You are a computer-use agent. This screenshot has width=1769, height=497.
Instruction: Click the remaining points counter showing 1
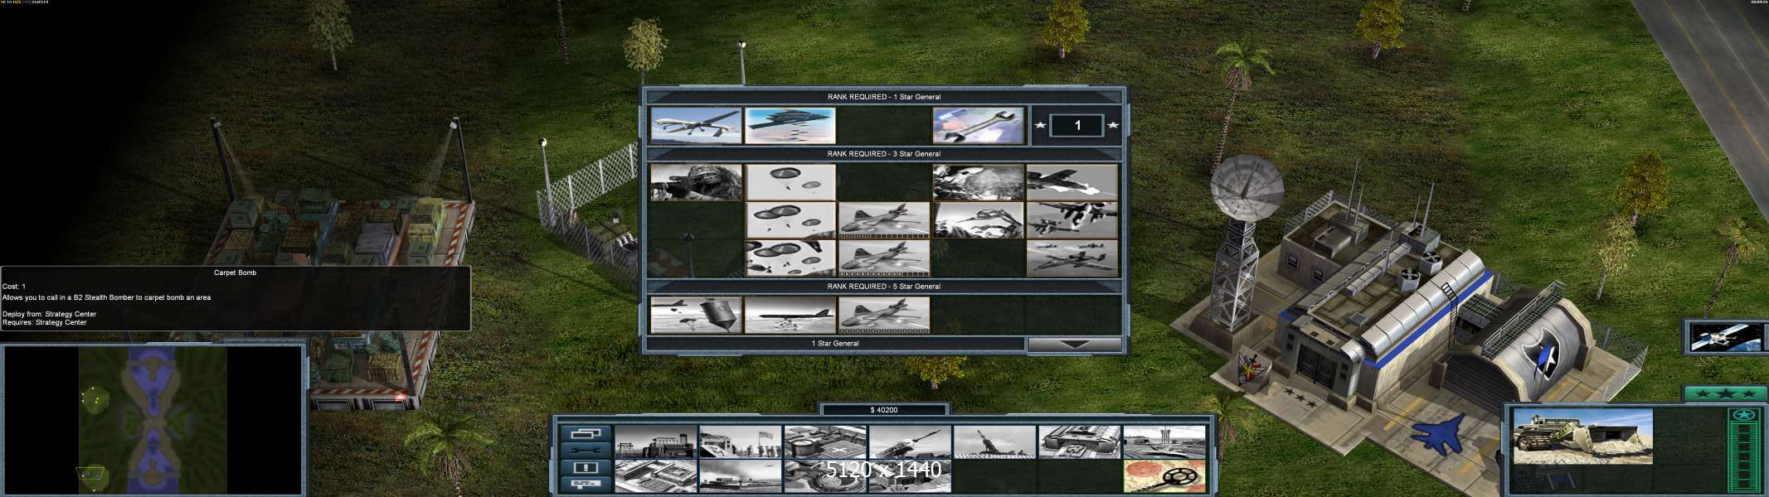click(x=1077, y=126)
